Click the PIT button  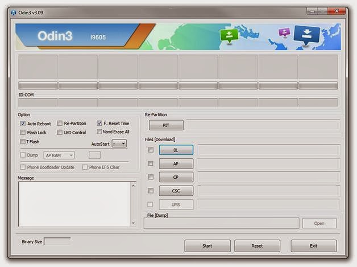point(166,125)
